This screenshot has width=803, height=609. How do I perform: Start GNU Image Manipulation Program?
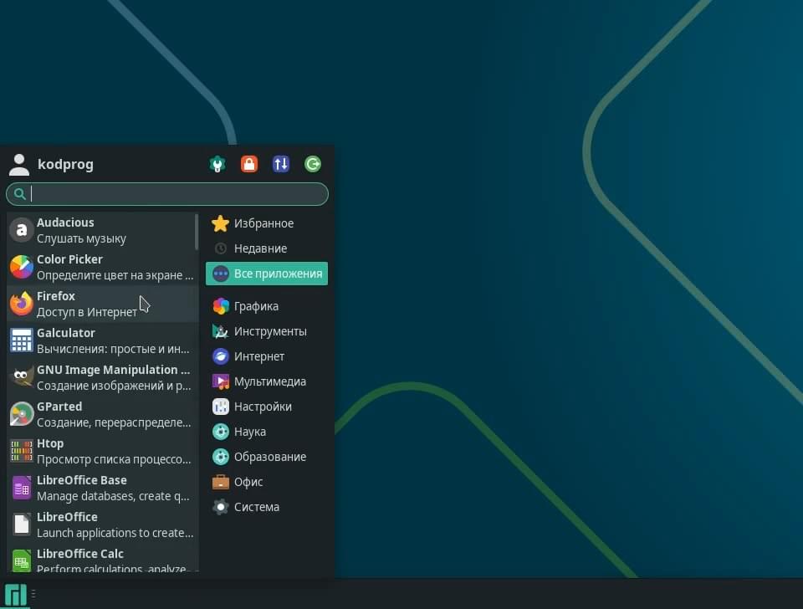[102, 378]
